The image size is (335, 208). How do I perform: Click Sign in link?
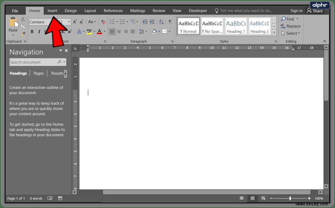[296, 11]
